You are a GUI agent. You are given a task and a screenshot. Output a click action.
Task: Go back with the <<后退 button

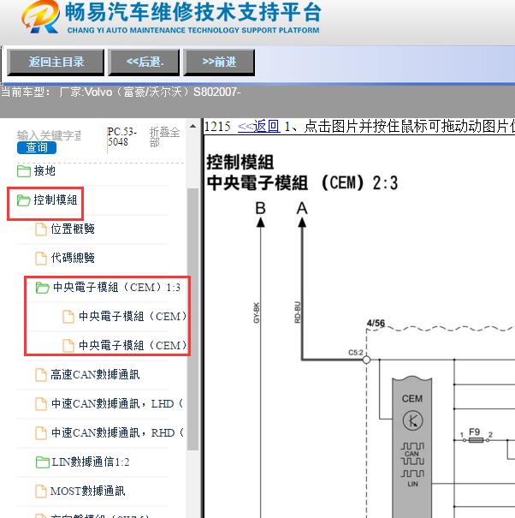pyautogui.click(x=144, y=63)
